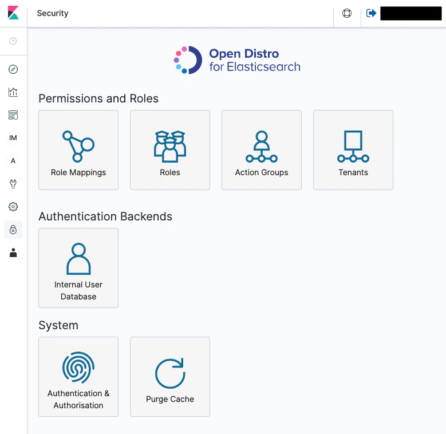Click the Roles people icon
Image resolution: width=446 pixels, height=434 pixels.
pyautogui.click(x=170, y=147)
